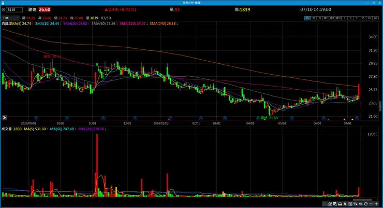The width and height of the screenshot is (383, 208).
Task: Toggle visibility with the eye icon
Action: click(361, 204)
